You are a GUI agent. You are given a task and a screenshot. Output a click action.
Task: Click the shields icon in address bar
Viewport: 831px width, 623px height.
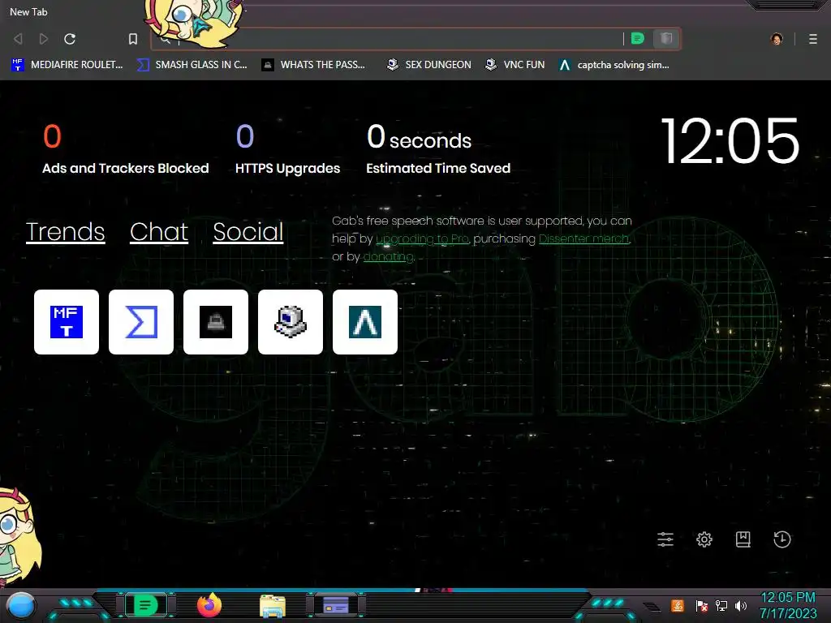666,38
